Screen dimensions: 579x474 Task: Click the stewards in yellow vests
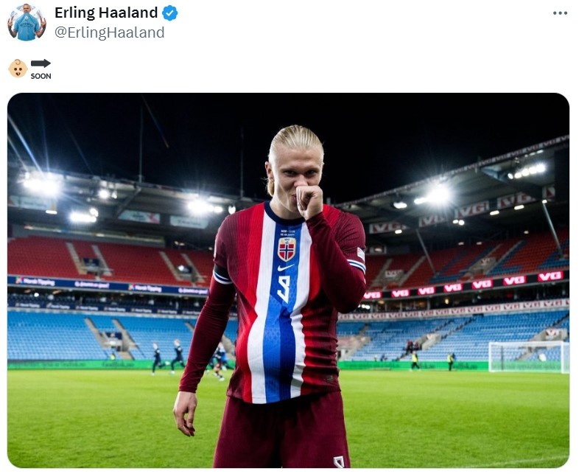(x=432, y=360)
